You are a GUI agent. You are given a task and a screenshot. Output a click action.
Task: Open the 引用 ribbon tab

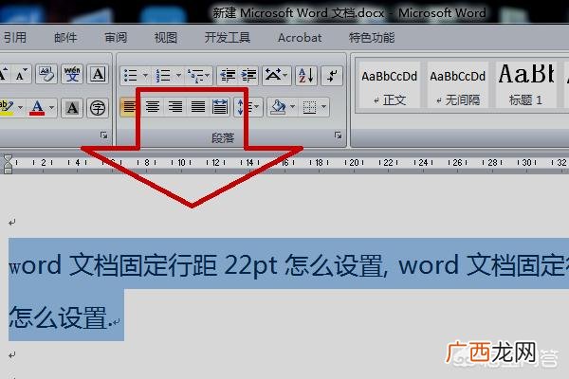[14, 37]
